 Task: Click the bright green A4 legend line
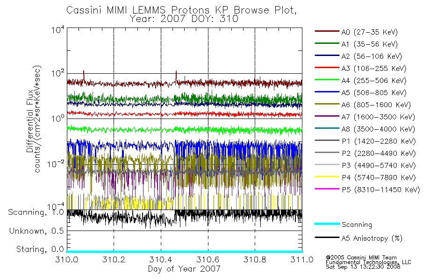point(327,80)
